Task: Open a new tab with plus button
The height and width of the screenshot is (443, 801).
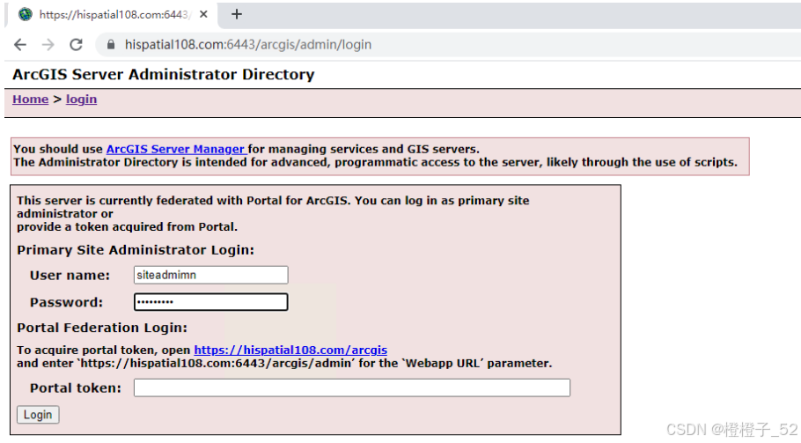Action: coord(237,14)
